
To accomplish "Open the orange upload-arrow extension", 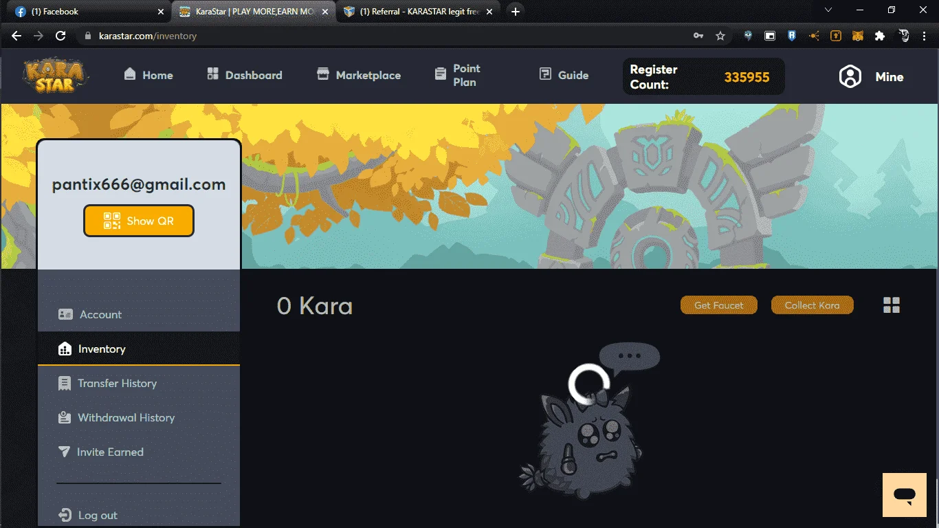I will point(836,36).
